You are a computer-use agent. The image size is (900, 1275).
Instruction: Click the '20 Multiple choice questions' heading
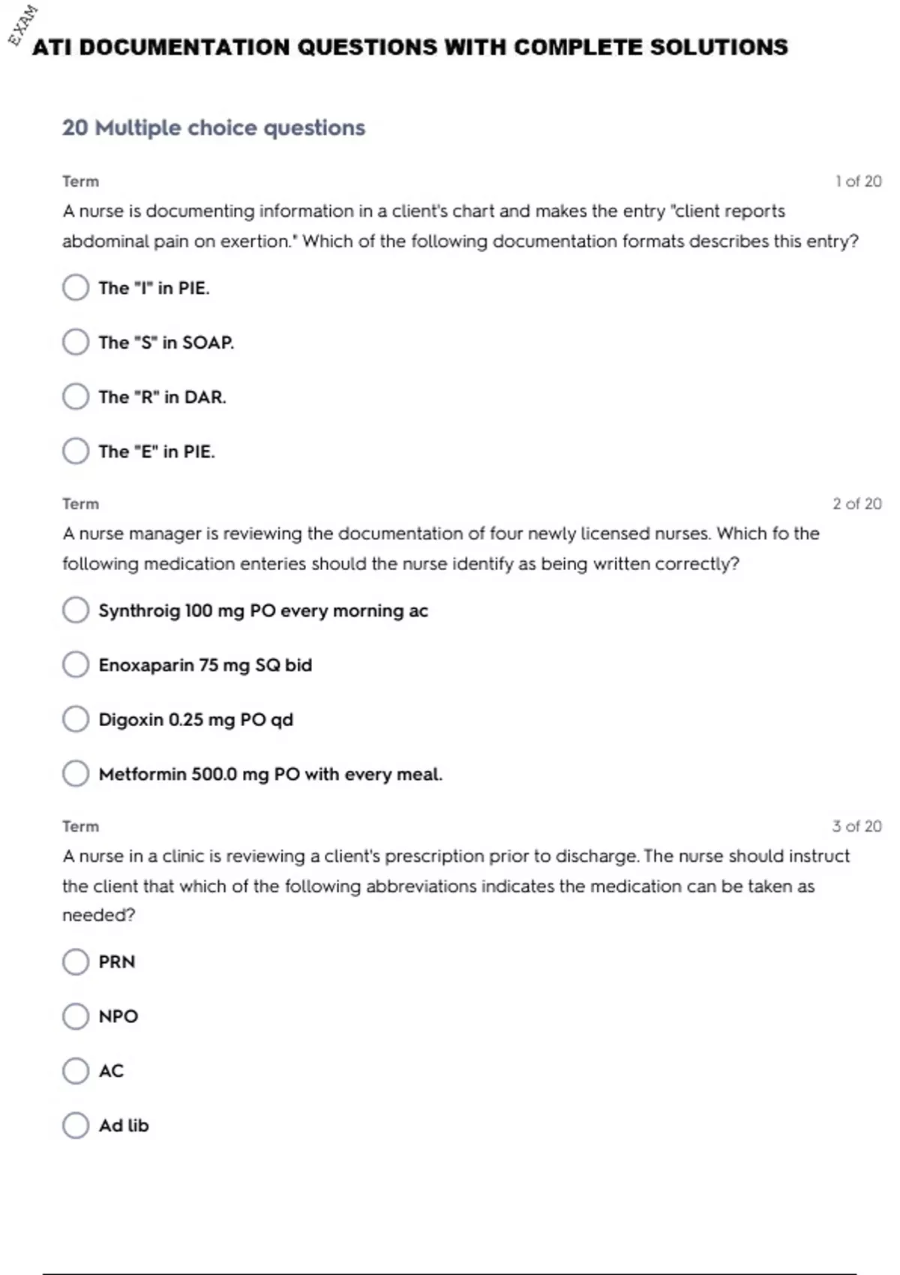[x=214, y=127]
